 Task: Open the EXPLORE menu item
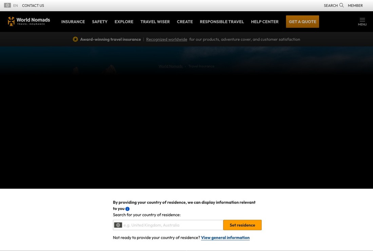(124, 22)
